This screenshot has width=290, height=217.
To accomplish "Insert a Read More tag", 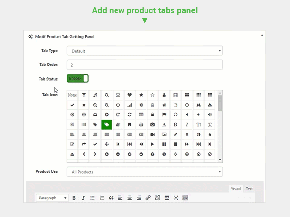I will [167, 198].
